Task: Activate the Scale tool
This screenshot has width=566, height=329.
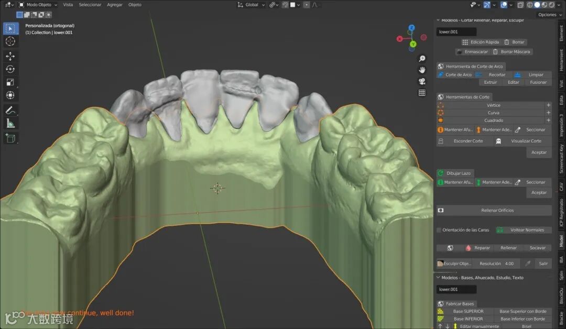Action: 10,82
